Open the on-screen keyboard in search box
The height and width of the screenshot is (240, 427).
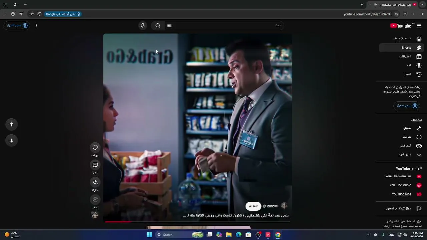coord(169,26)
